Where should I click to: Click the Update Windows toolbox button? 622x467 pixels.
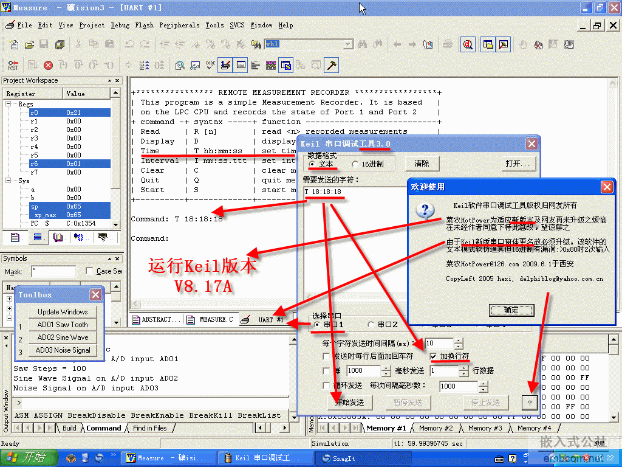point(63,312)
